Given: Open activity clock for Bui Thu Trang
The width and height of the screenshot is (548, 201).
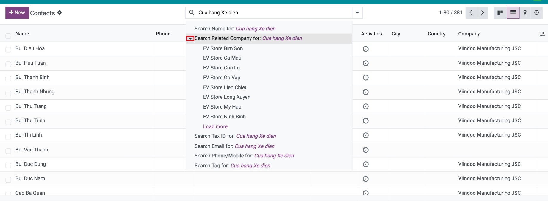Looking at the screenshot, I should [x=366, y=106].
